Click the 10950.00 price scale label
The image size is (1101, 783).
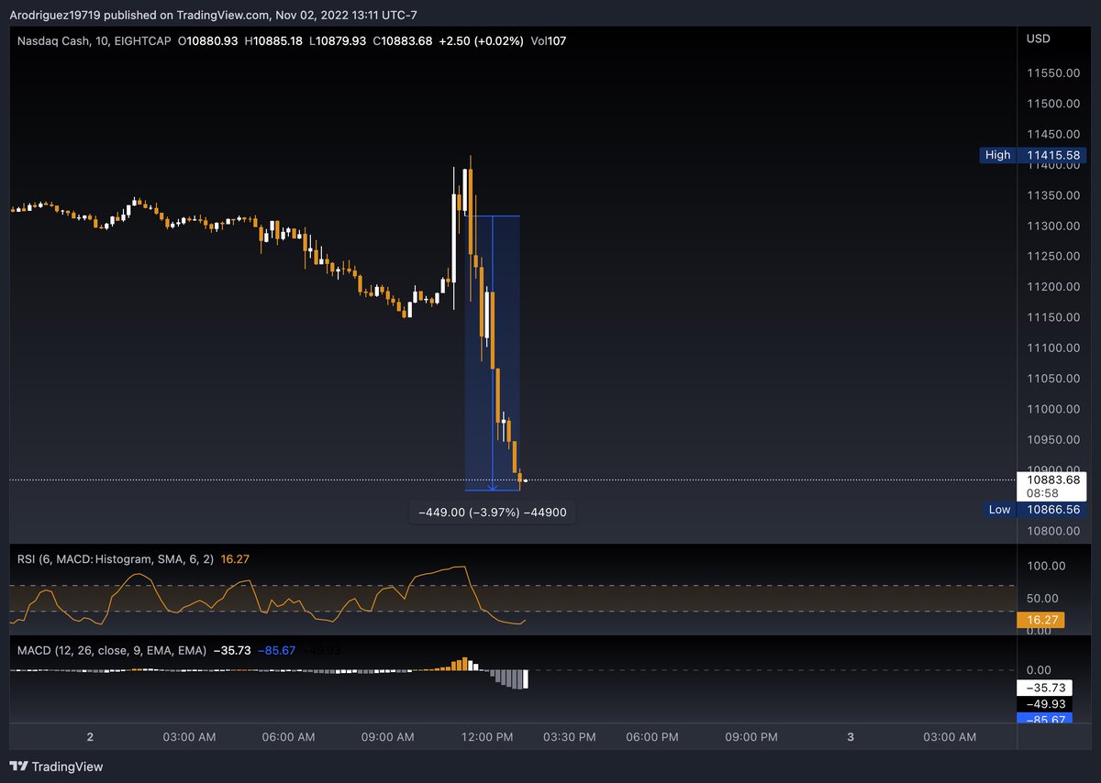tap(1053, 440)
